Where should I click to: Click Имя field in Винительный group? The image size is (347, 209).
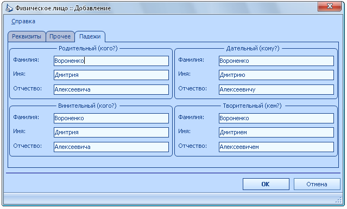(x=111, y=133)
